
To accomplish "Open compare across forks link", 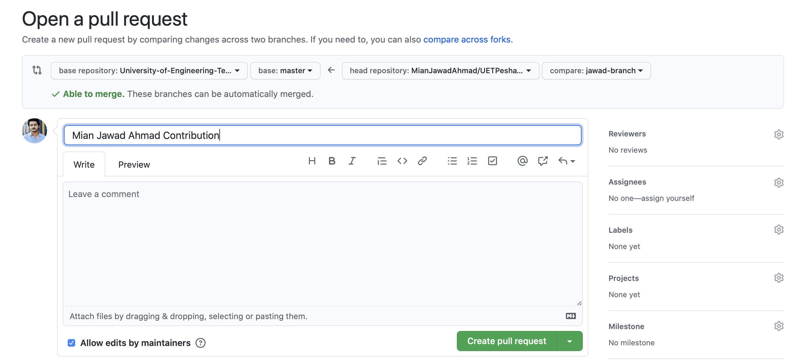I will tap(467, 40).
